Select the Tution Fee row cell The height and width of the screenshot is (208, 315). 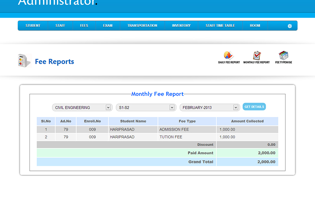point(187,137)
